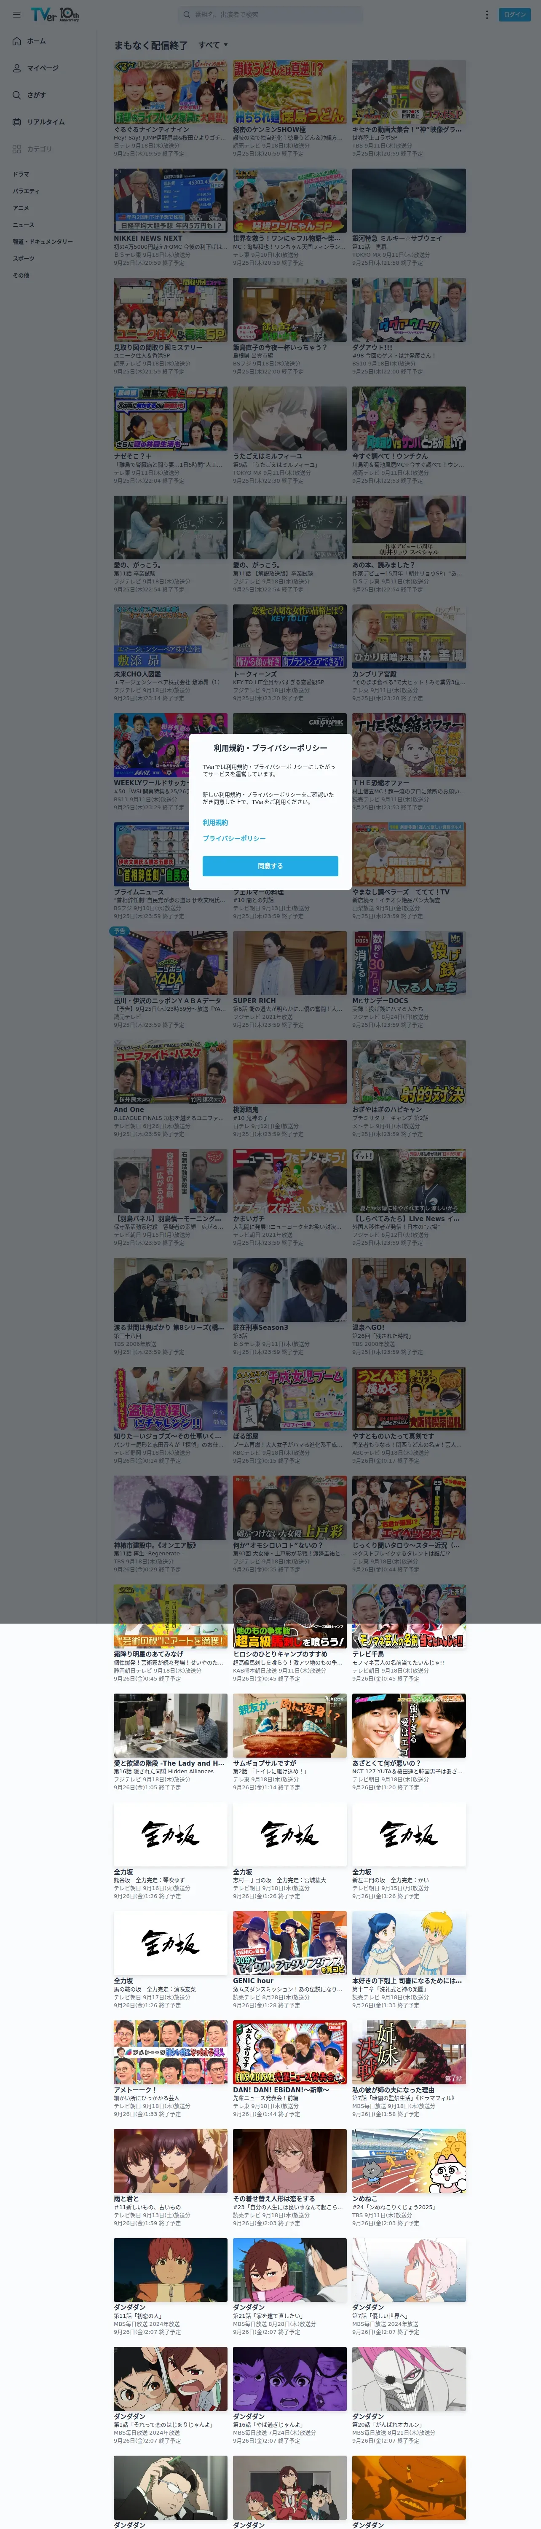Click the TVer 10th logo
Screen dimensions: 541x2529
click(55, 15)
